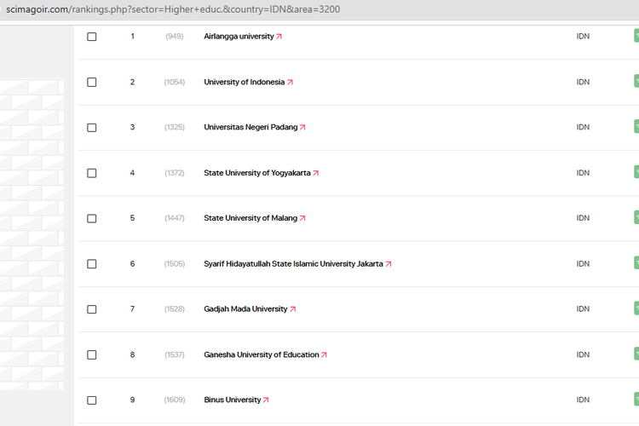This screenshot has width=639, height=426.
Task: Mark checkbox for Syarif Hidayatullah State Islamic University
Action: (92, 264)
